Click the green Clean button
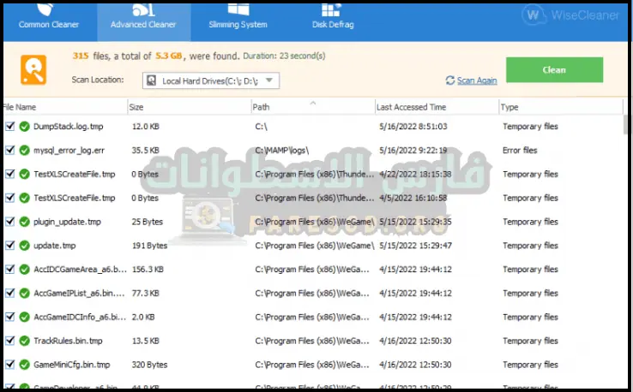Screen dimensions: 633x392 tap(554, 69)
